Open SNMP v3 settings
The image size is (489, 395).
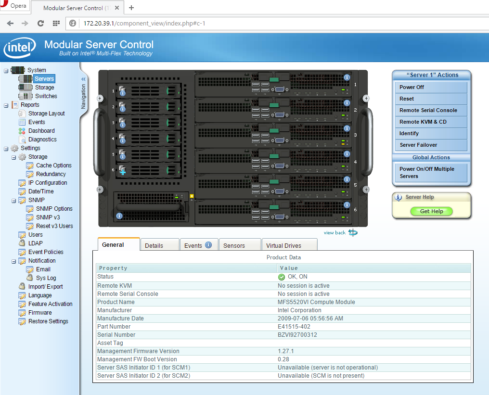pyautogui.click(x=48, y=217)
